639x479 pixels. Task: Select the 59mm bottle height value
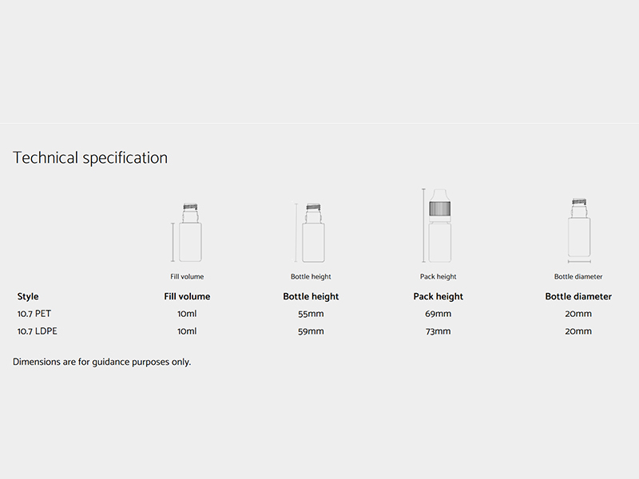(311, 331)
